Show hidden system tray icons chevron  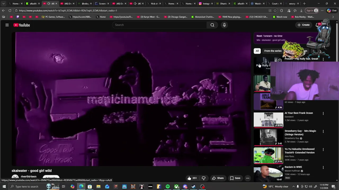coord(293,187)
